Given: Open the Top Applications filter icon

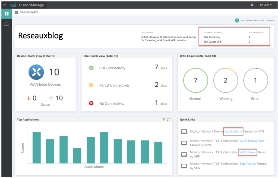Looking at the screenshot, I should [164, 120].
